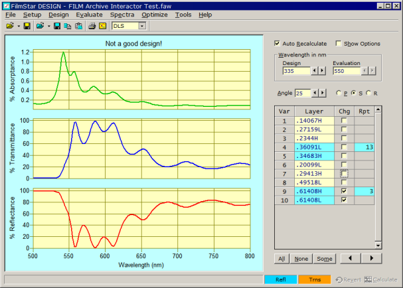
Task: Click layer cell .27159L
Action: tap(314, 129)
